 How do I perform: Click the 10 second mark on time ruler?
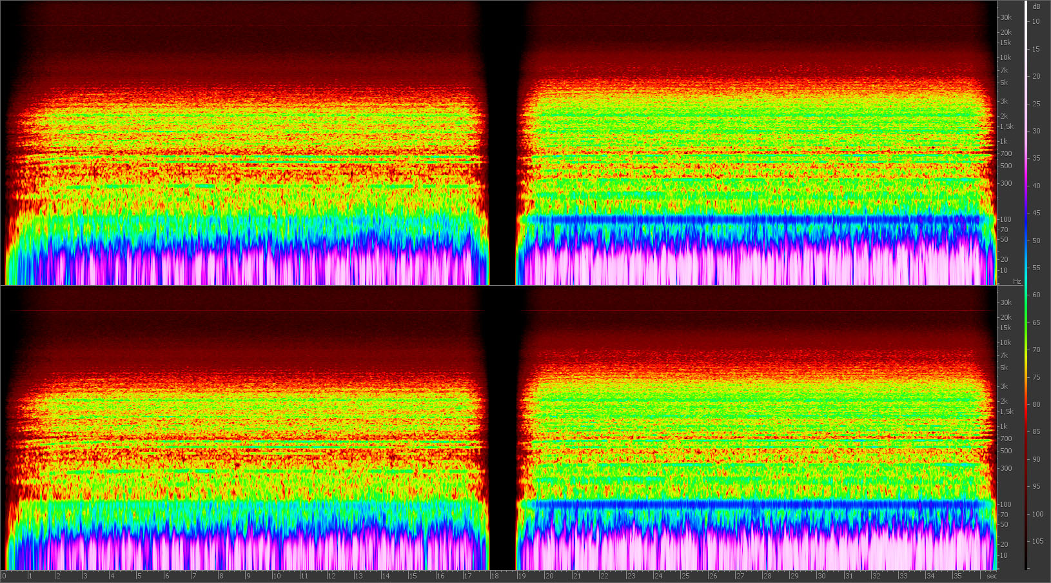(277, 576)
